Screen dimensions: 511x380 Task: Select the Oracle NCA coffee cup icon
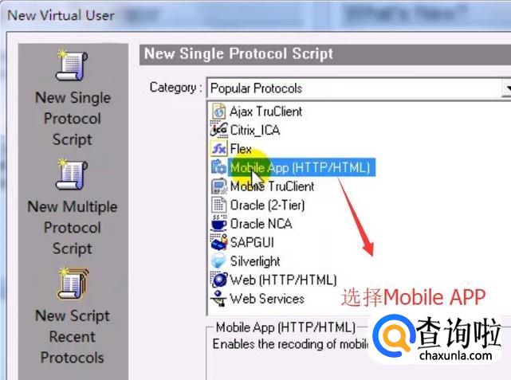click(x=218, y=223)
